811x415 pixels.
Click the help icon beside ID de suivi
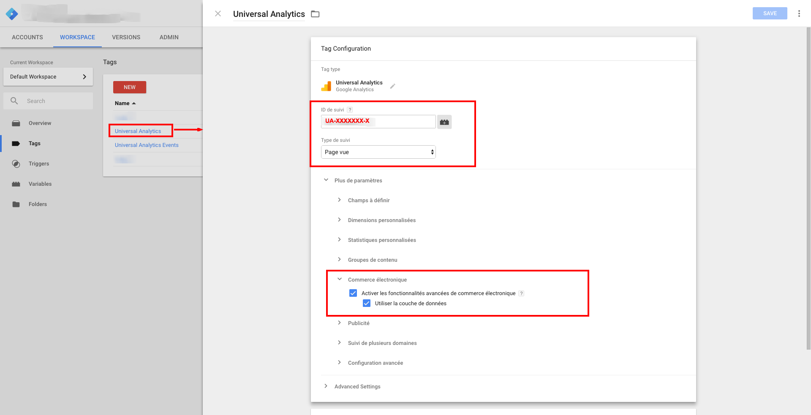(350, 110)
